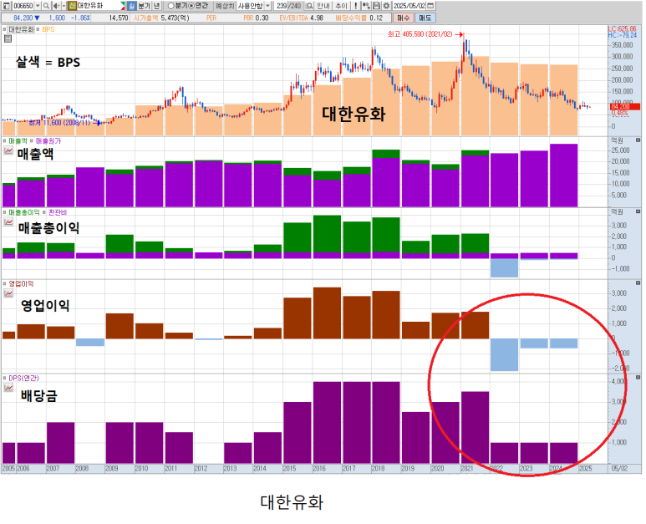
Task: Click the corner box icon of the DPS panel
Action: click(x=638, y=378)
